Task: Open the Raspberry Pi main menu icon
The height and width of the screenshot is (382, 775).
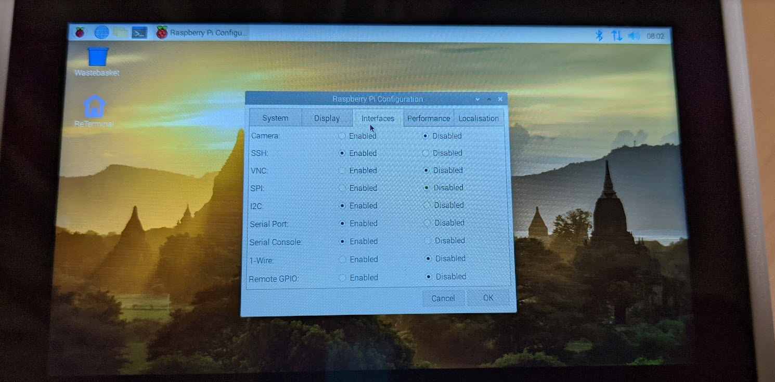Action: pyautogui.click(x=80, y=33)
